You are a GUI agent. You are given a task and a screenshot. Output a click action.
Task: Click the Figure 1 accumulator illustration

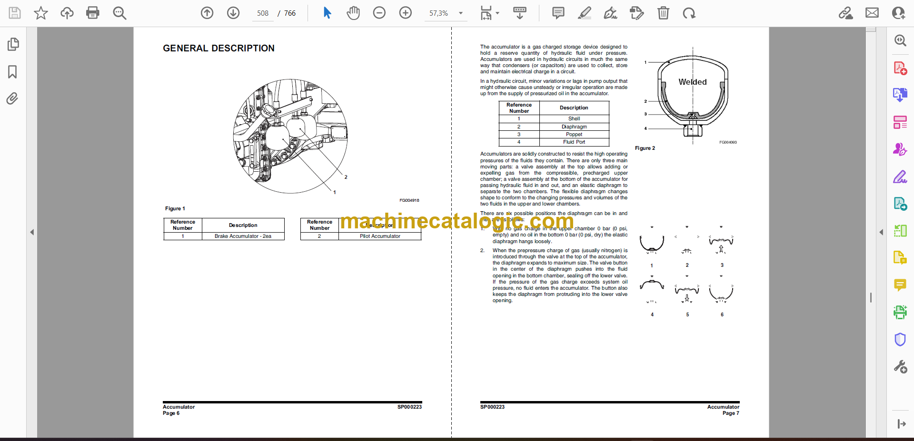pyautogui.click(x=290, y=136)
